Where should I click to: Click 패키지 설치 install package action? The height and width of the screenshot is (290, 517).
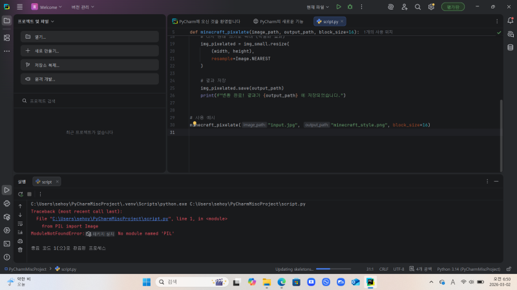tap(100, 234)
